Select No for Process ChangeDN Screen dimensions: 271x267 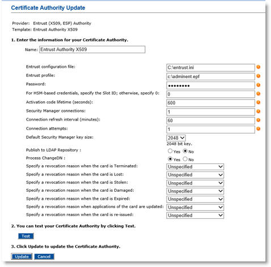(x=185, y=159)
